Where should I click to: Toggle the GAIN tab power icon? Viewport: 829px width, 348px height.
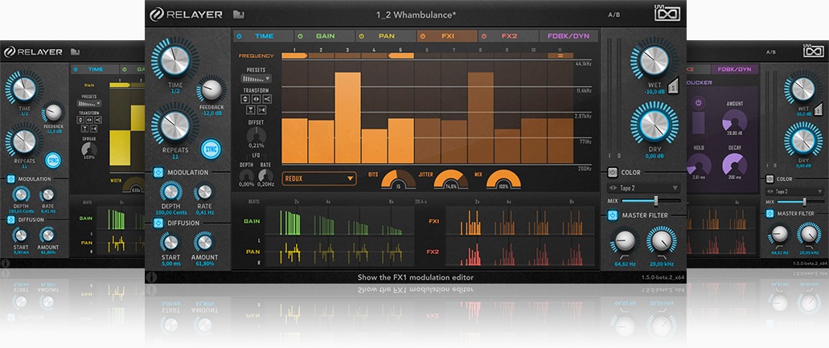coord(301,36)
